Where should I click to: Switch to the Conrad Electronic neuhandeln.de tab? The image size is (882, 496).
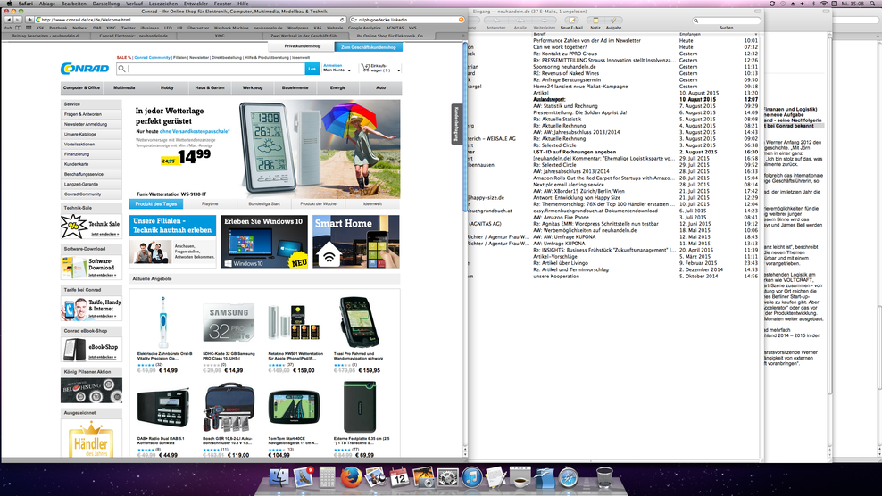point(133,36)
